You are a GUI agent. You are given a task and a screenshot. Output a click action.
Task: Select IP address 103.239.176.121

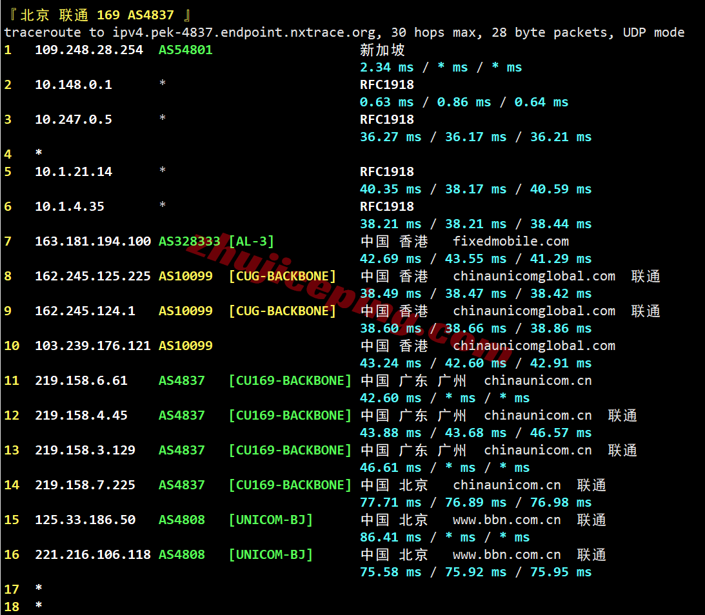tap(93, 346)
